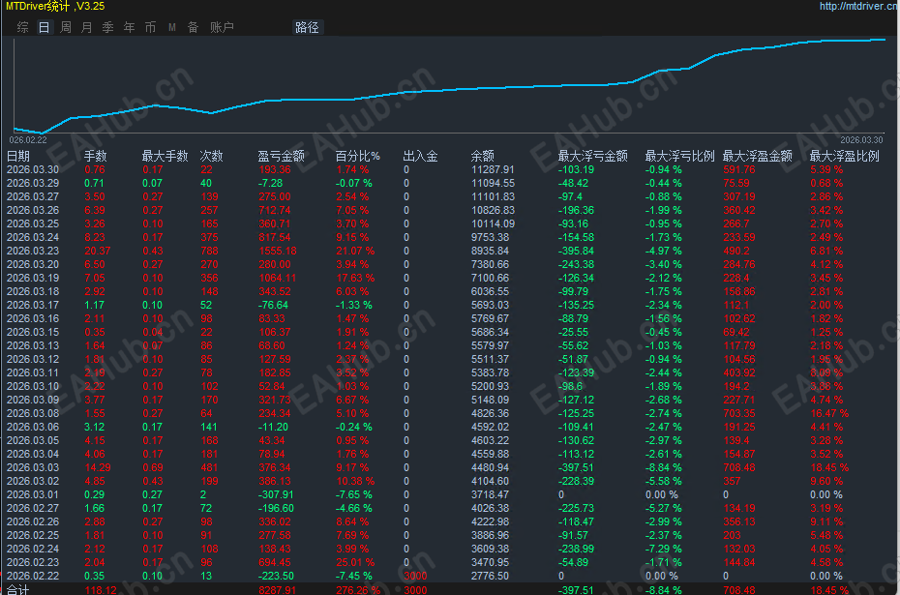Image resolution: width=900 pixels, height=595 pixels.
Task: Click deposit value 3000 in 2026.02.22 row
Action: pyautogui.click(x=415, y=576)
